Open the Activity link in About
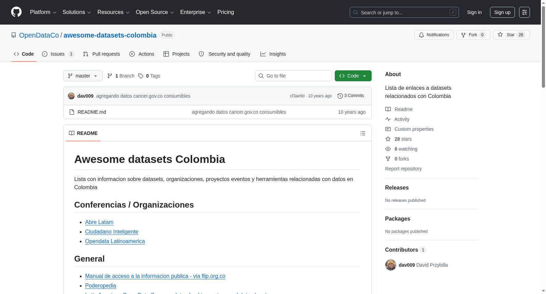The image size is (546, 294). [397, 119]
